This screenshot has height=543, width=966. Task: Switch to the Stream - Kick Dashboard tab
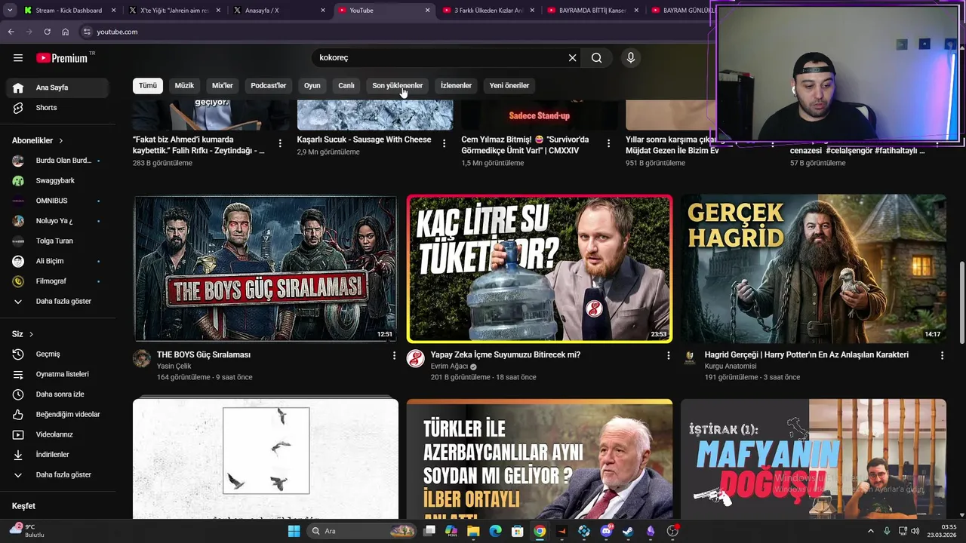coord(69,11)
